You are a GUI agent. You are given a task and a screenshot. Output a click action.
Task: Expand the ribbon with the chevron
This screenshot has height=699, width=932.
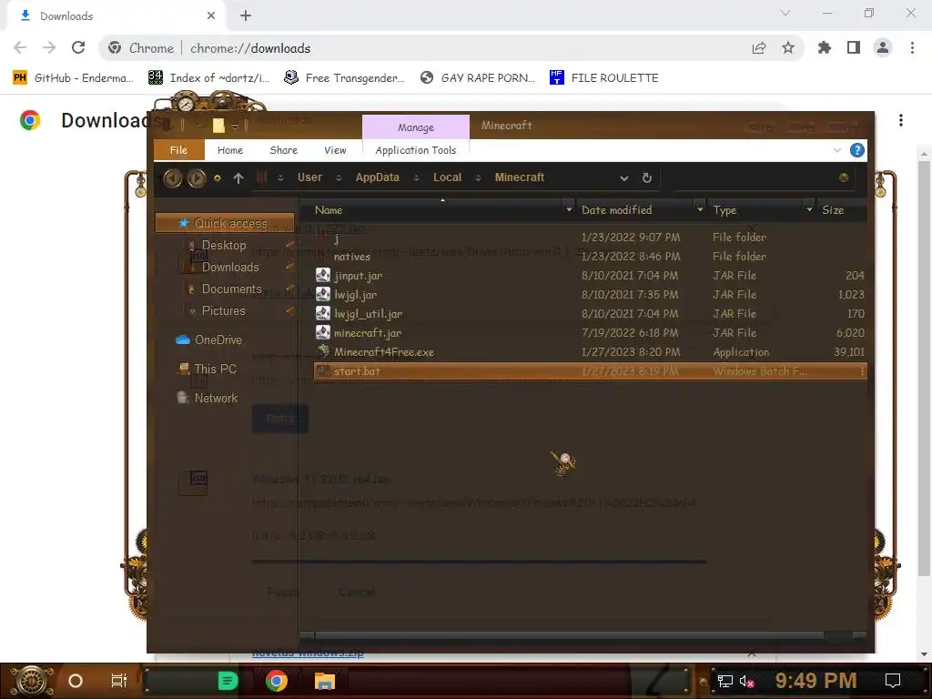837,150
